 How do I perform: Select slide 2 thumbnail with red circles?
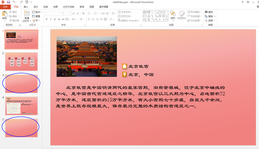(21, 62)
